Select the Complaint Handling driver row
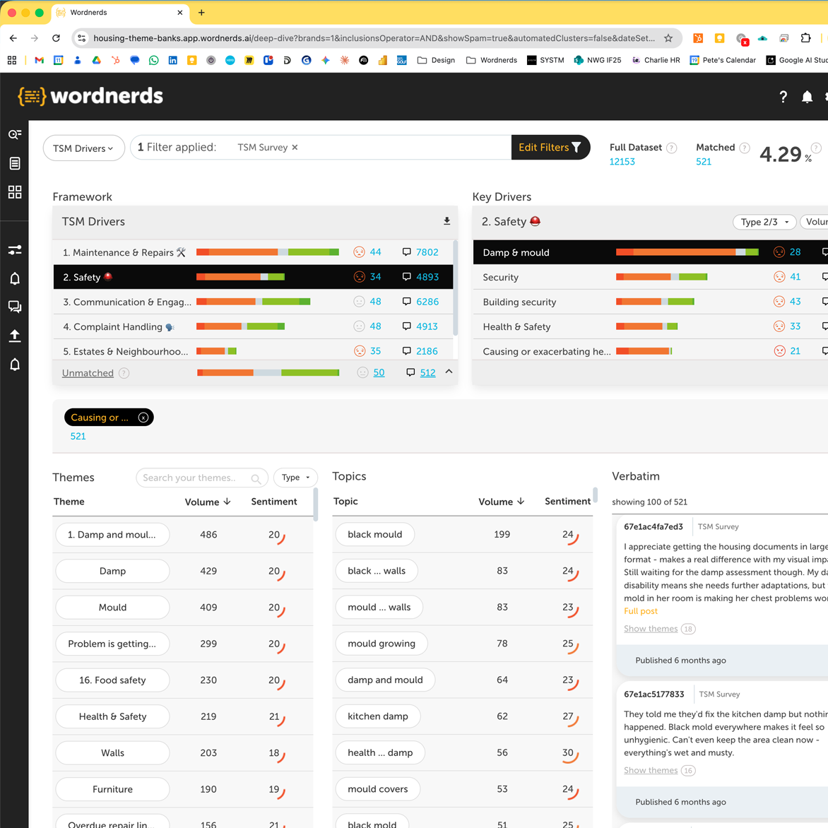 point(254,326)
